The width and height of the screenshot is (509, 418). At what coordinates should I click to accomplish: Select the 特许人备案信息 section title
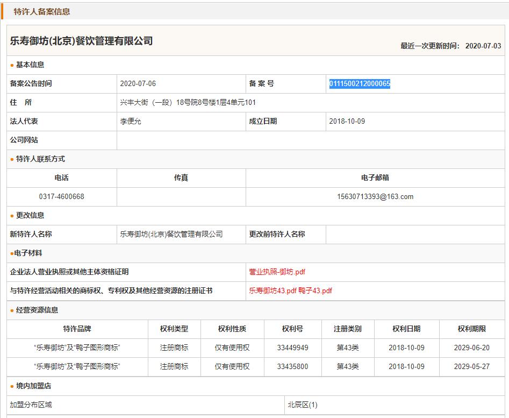[x=42, y=11]
